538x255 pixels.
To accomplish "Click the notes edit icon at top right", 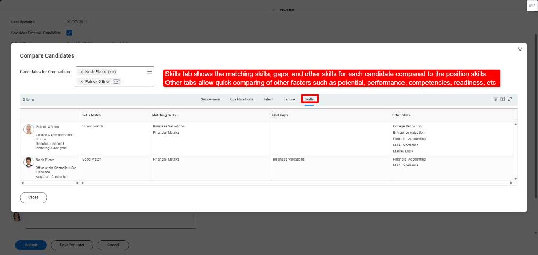I will pos(532,5).
